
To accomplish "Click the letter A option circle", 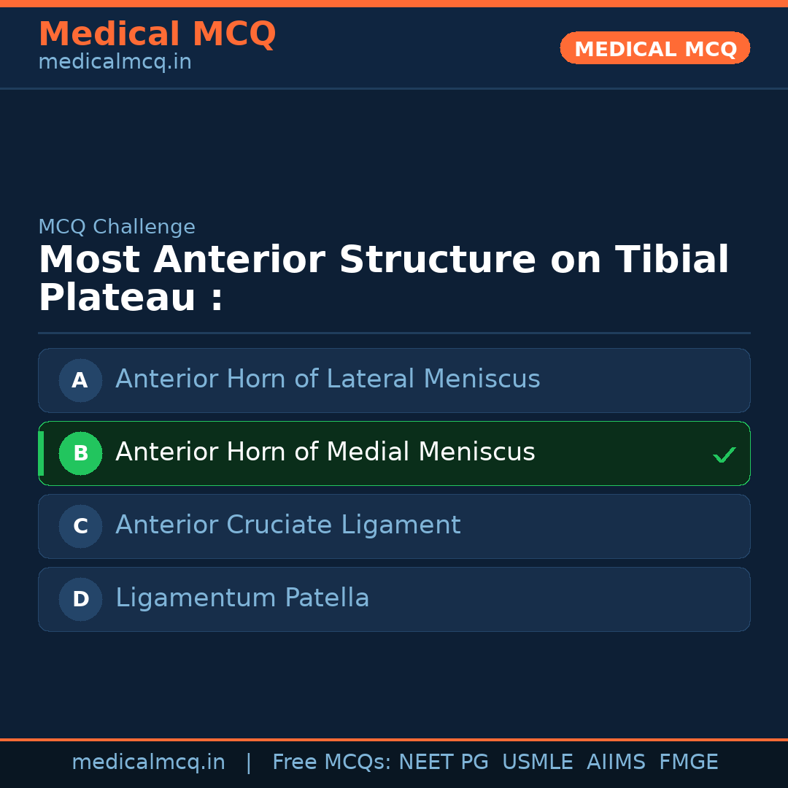I will click(80, 380).
